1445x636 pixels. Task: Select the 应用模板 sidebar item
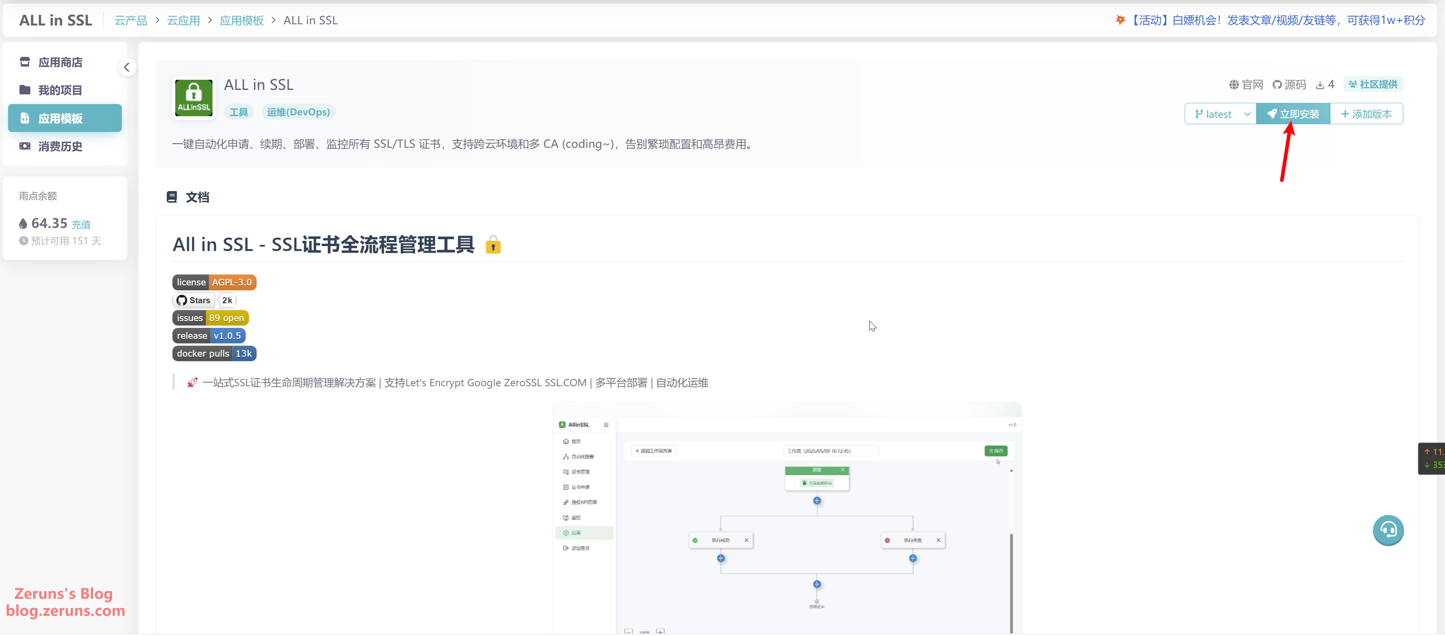(x=64, y=118)
